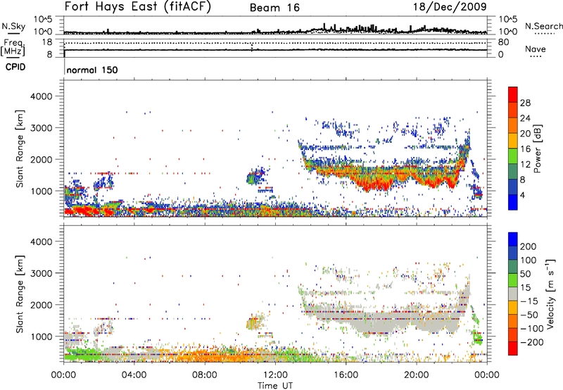Click the 'Nave' legend label

click(536, 49)
